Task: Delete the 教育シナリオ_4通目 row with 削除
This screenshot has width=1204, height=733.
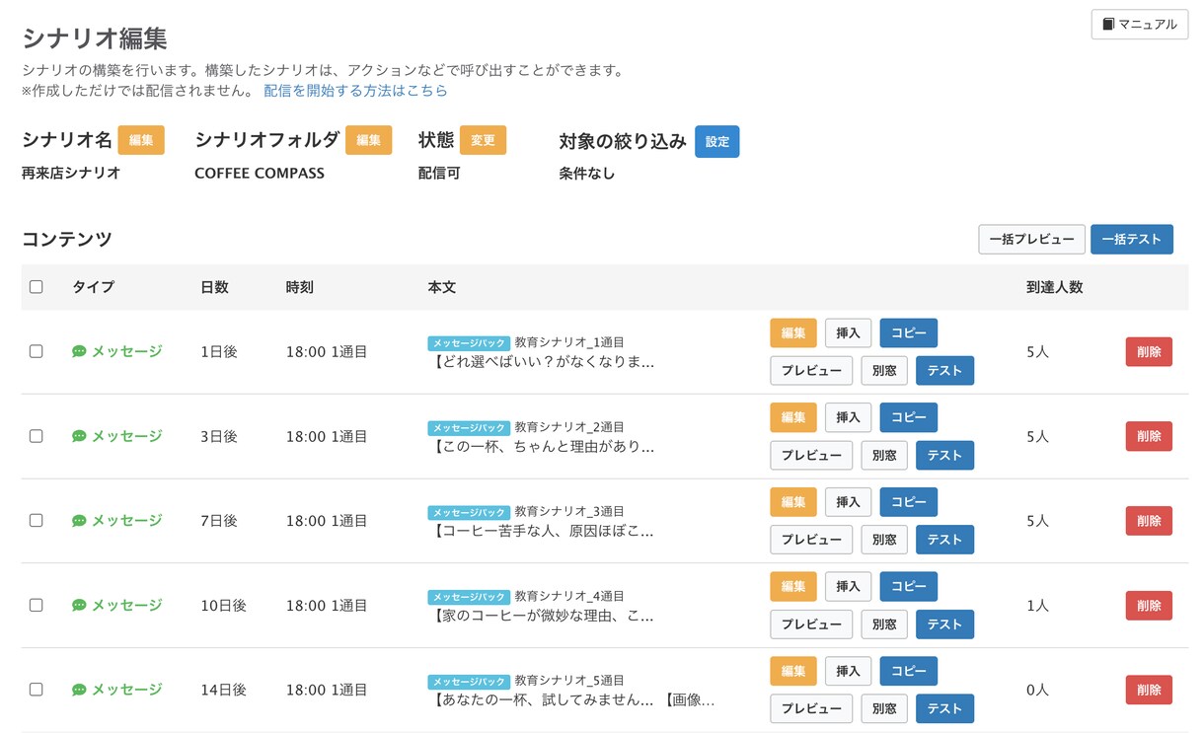Action: pyautogui.click(x=1149, y=606)
